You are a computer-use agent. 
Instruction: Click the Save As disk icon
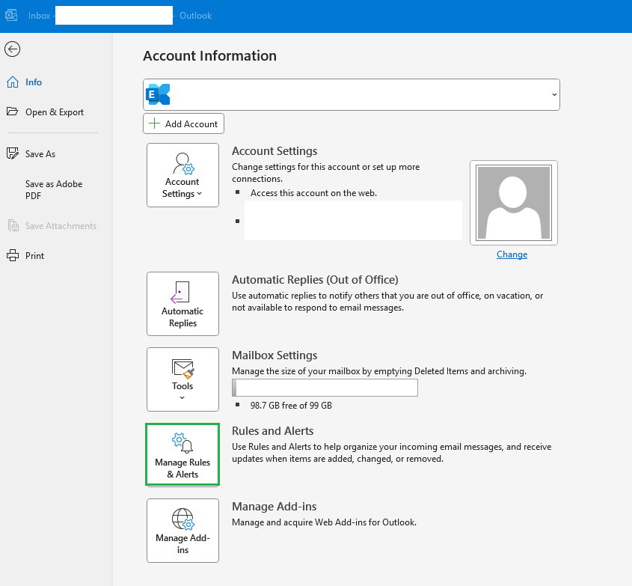(x=13, y=153)
